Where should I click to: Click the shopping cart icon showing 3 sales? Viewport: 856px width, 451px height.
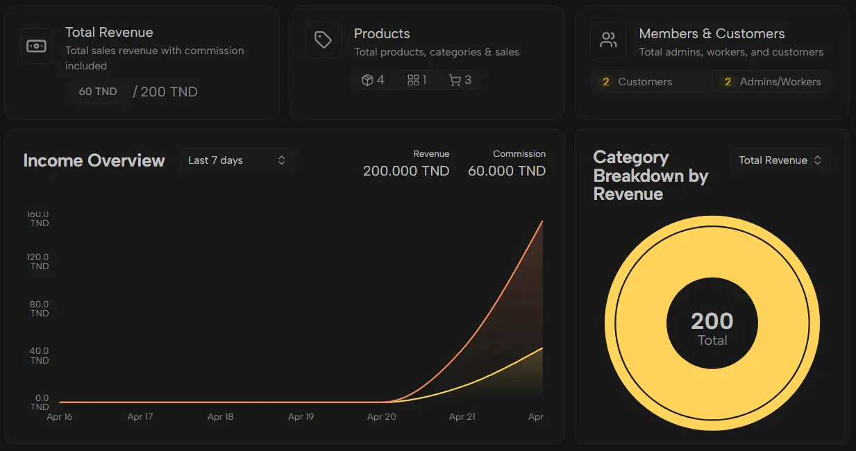pyautogui.click(x=455, y=80)
